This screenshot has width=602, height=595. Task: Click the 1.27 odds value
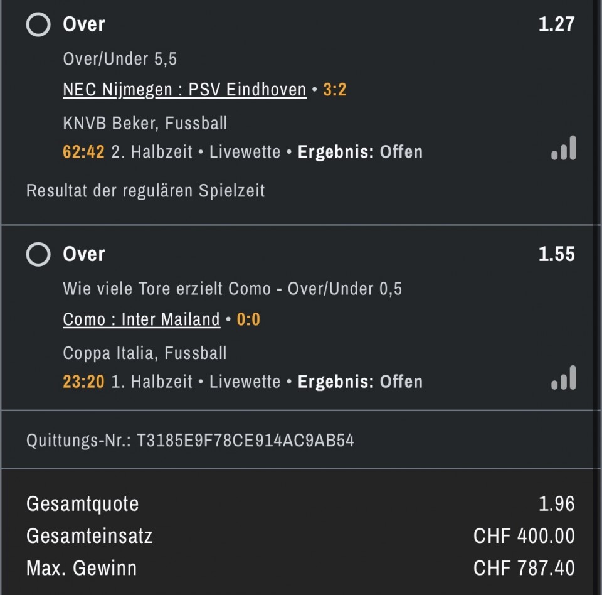point(556,24)
